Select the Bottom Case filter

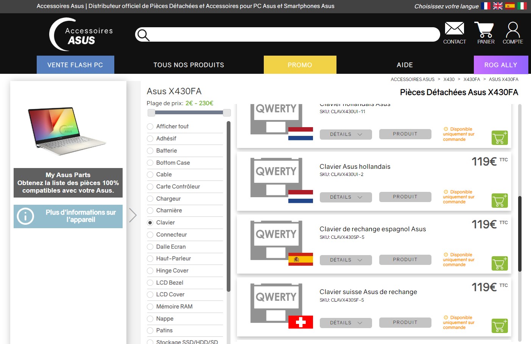(x=150, y=163)
